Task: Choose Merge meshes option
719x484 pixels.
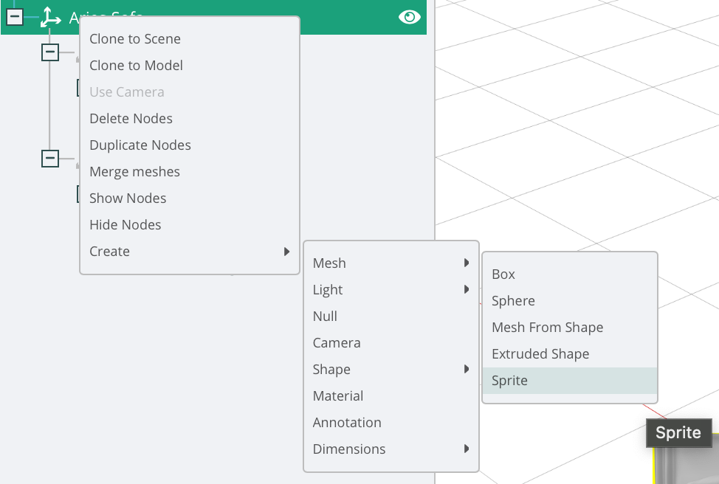Action: pos(134,172)
